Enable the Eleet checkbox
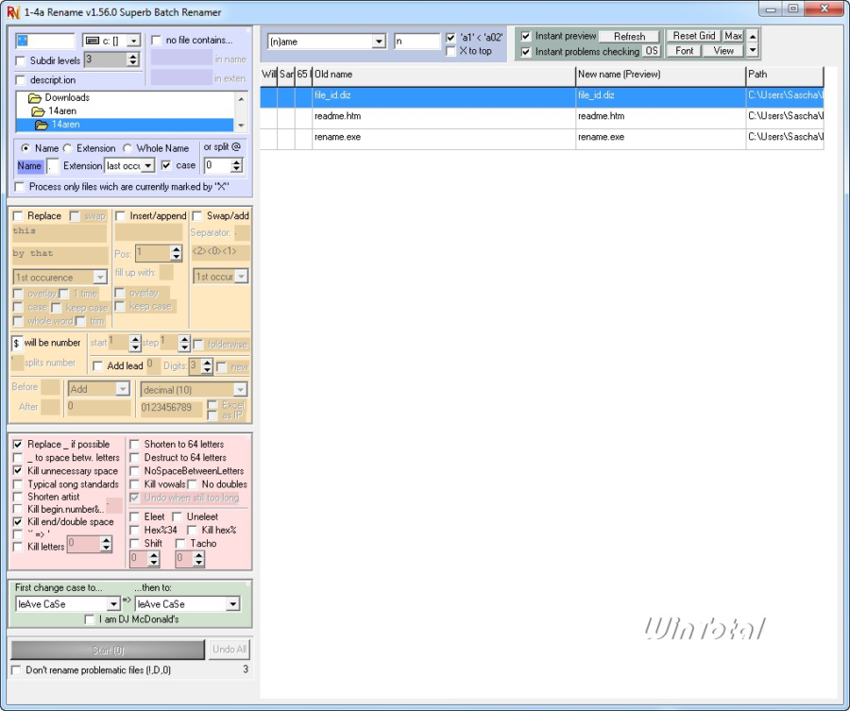This screenshot has width=850, height=711. click(x=134, y=517)
